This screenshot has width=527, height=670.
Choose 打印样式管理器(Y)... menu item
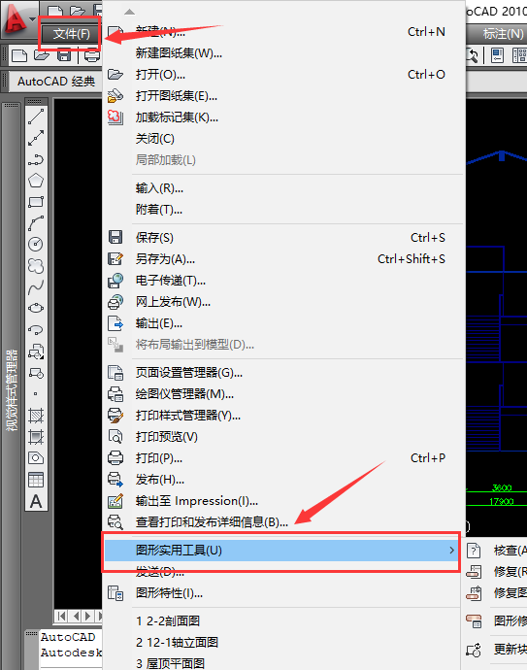283,416
